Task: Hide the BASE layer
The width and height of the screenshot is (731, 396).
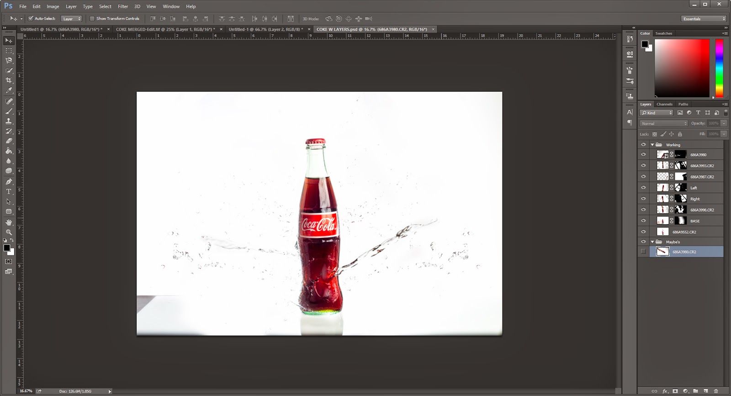Action: [643, 221]
